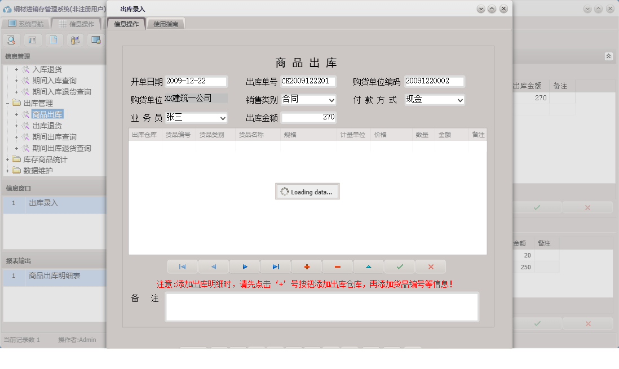Select the magnifier preview icon in the toolbar
619x369 pixels.
11,40
